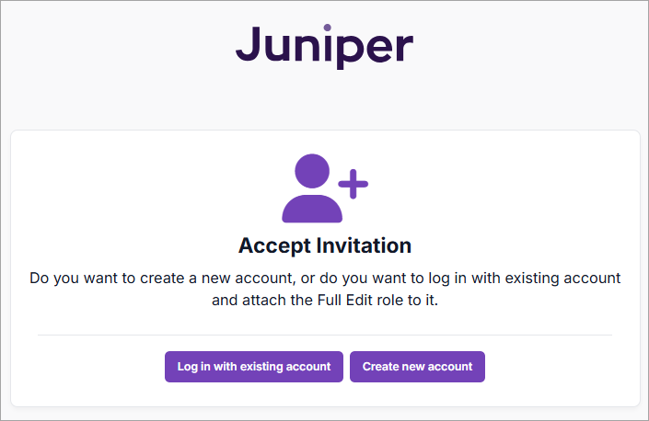
Task: Click blank card space left of the user icon
Action: (x=138, y=188)
